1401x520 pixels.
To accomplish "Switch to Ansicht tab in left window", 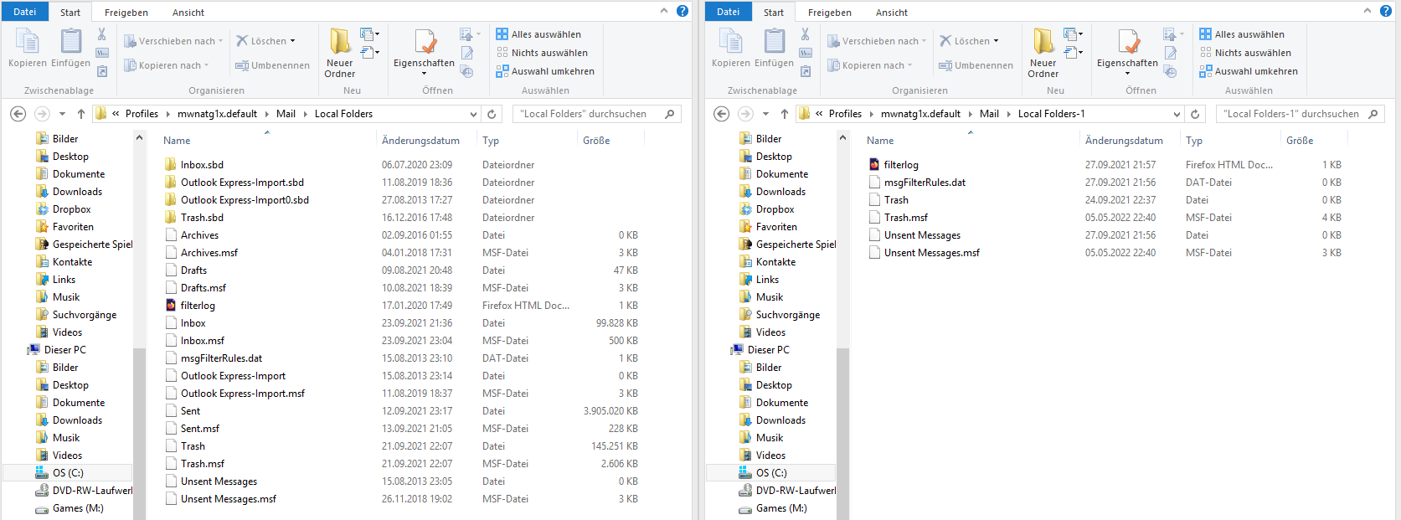I will (188, 13).
